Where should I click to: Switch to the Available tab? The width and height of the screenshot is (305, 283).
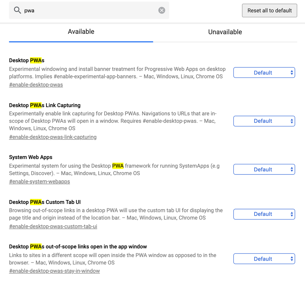tap(81, 32)
